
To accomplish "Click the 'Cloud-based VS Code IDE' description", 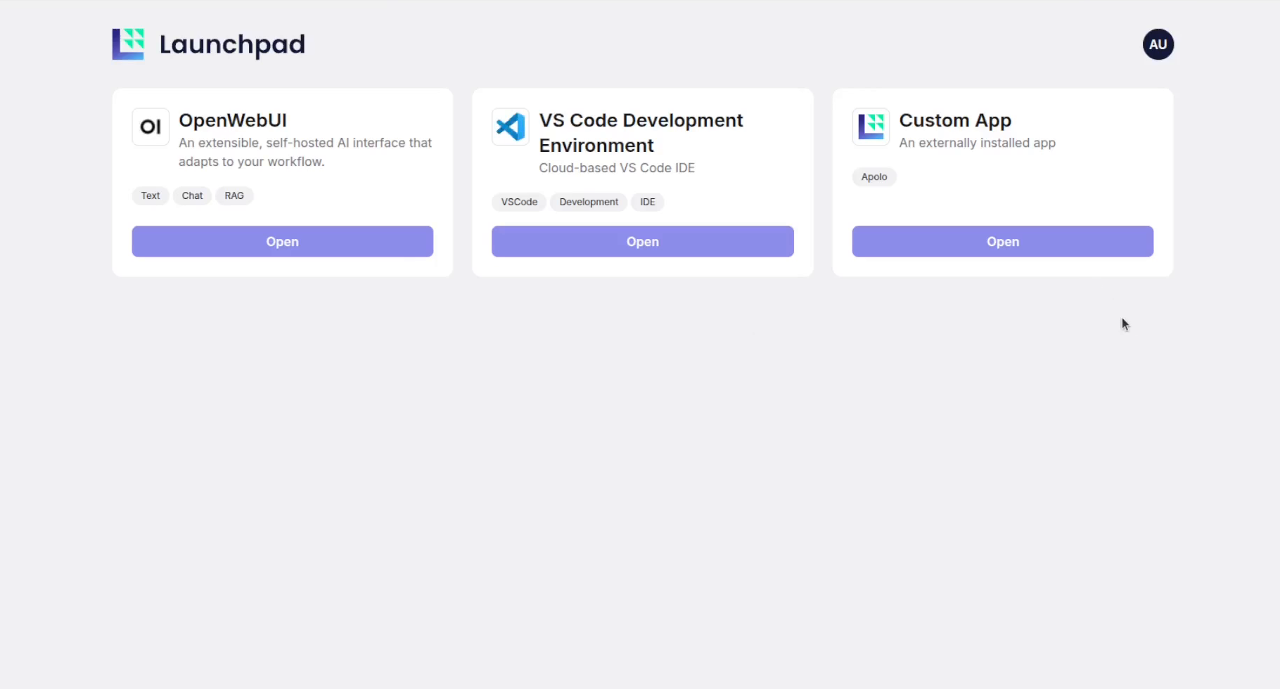I will tap(617, 168).
